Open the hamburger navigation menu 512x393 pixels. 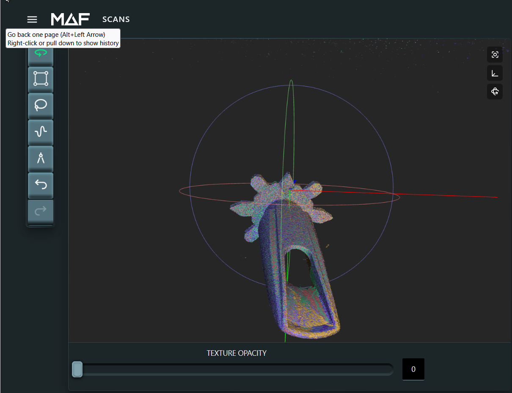(32, 19)
